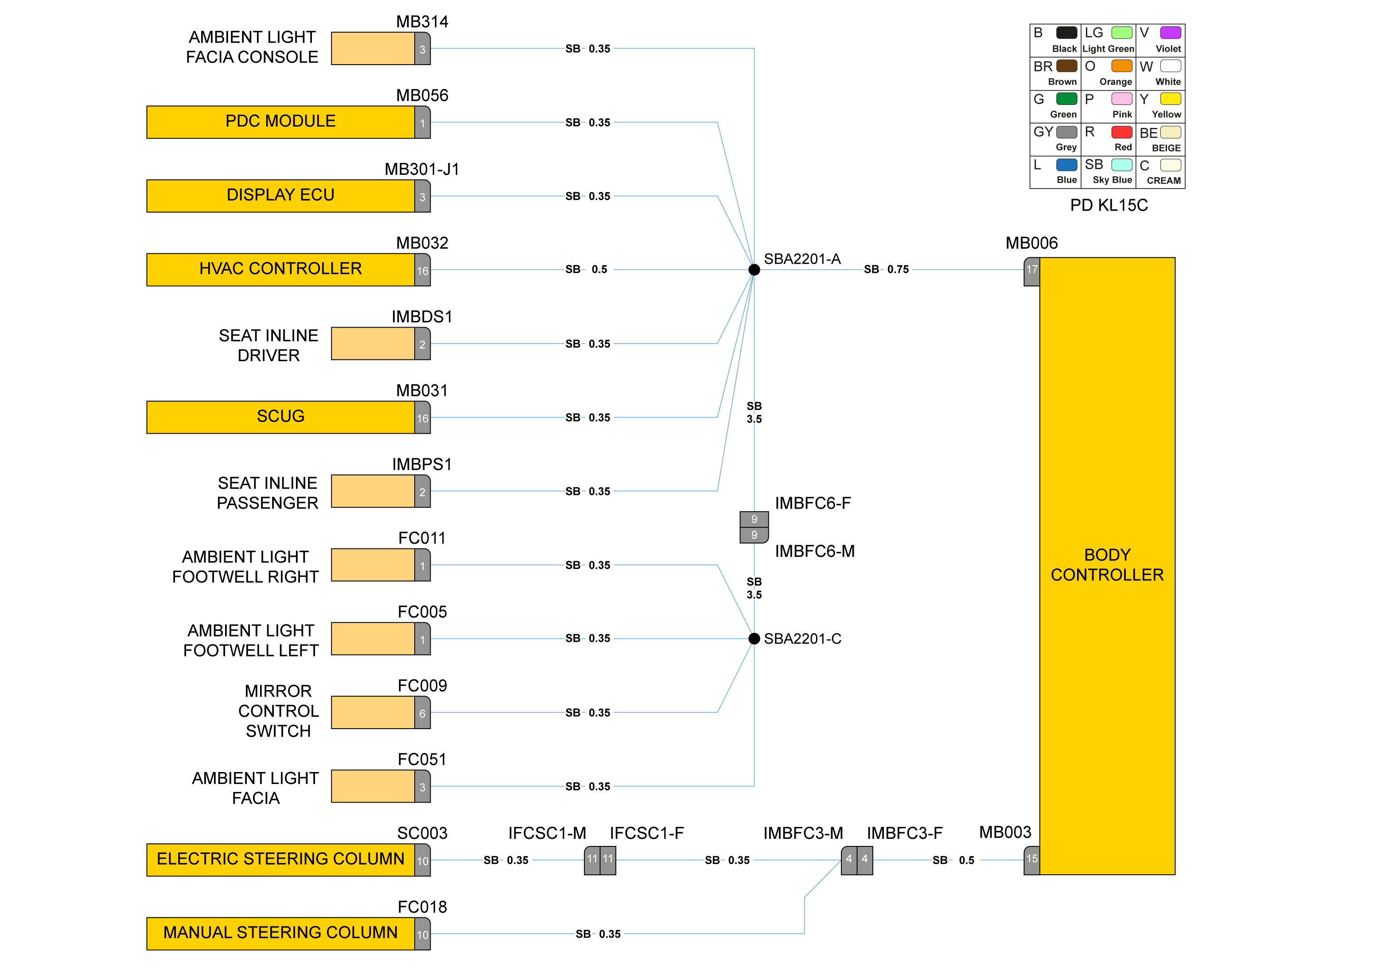Click the Sky Blue legend swatch
Image resolution: width=1377 pixels, height=973 pixels.
(1121, 165)
